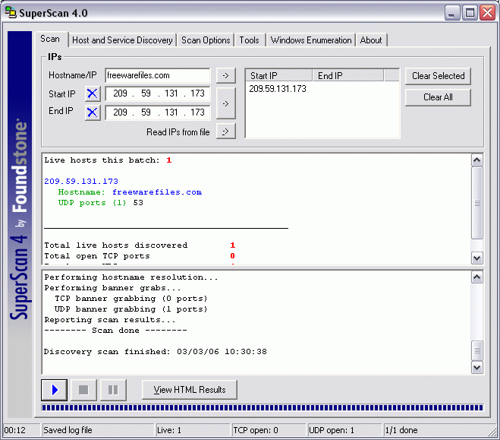The image size is (500, 440).
Task: Clear the End IP field with the X icon
Action: click(x=93, y=112)
